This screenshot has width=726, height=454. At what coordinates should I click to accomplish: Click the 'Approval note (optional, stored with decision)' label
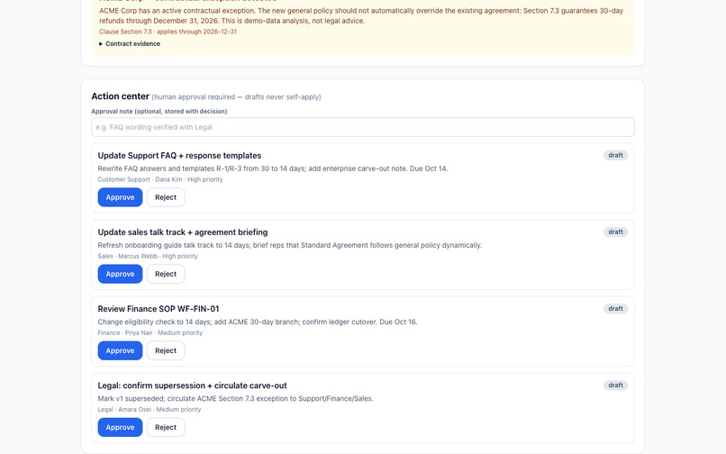[x=159, y=111]
